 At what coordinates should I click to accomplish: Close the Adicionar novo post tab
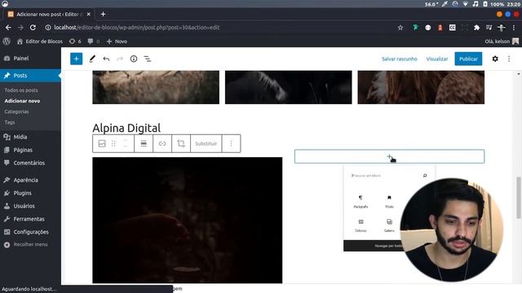tap(89, 14)
